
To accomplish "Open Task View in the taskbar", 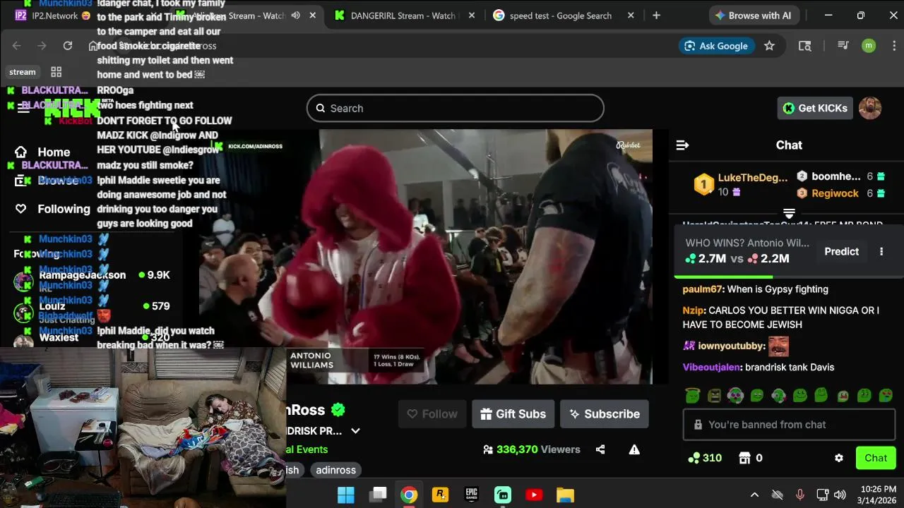I will [x=378, y=495].
